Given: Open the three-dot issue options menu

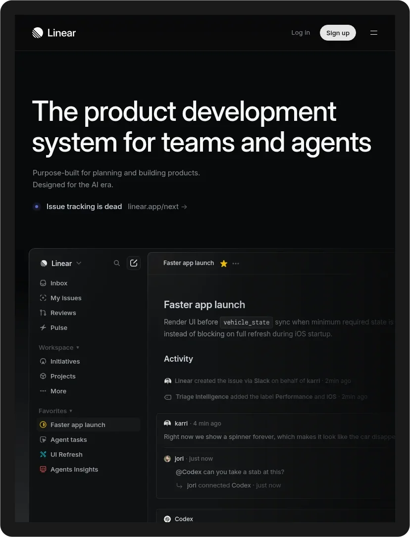Looking at the screenshot, I should (x=236, y=264).
